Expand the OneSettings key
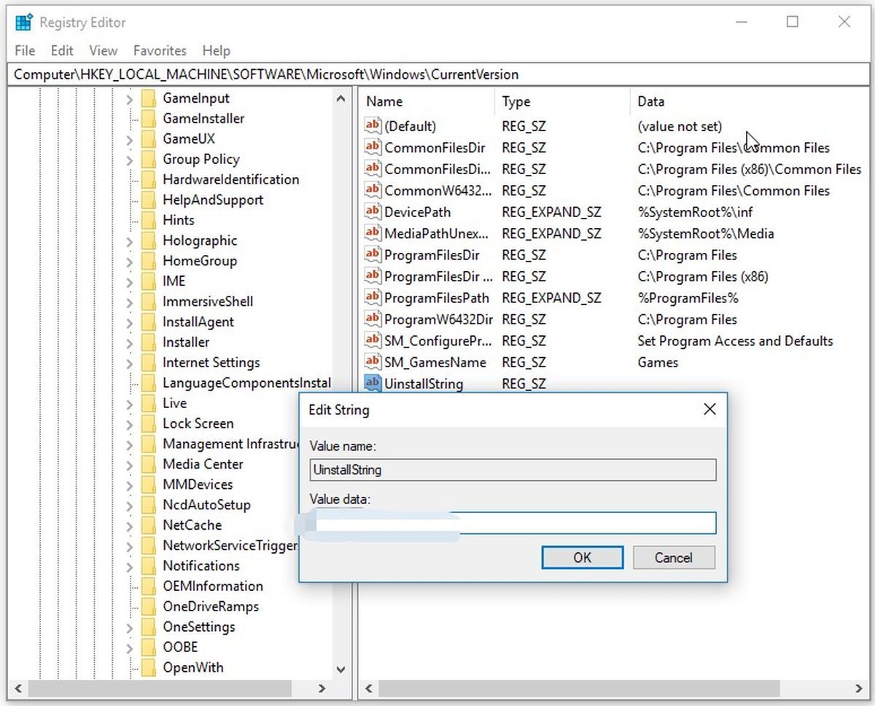This screenshot has height=706, width=875. pos(129,627)
